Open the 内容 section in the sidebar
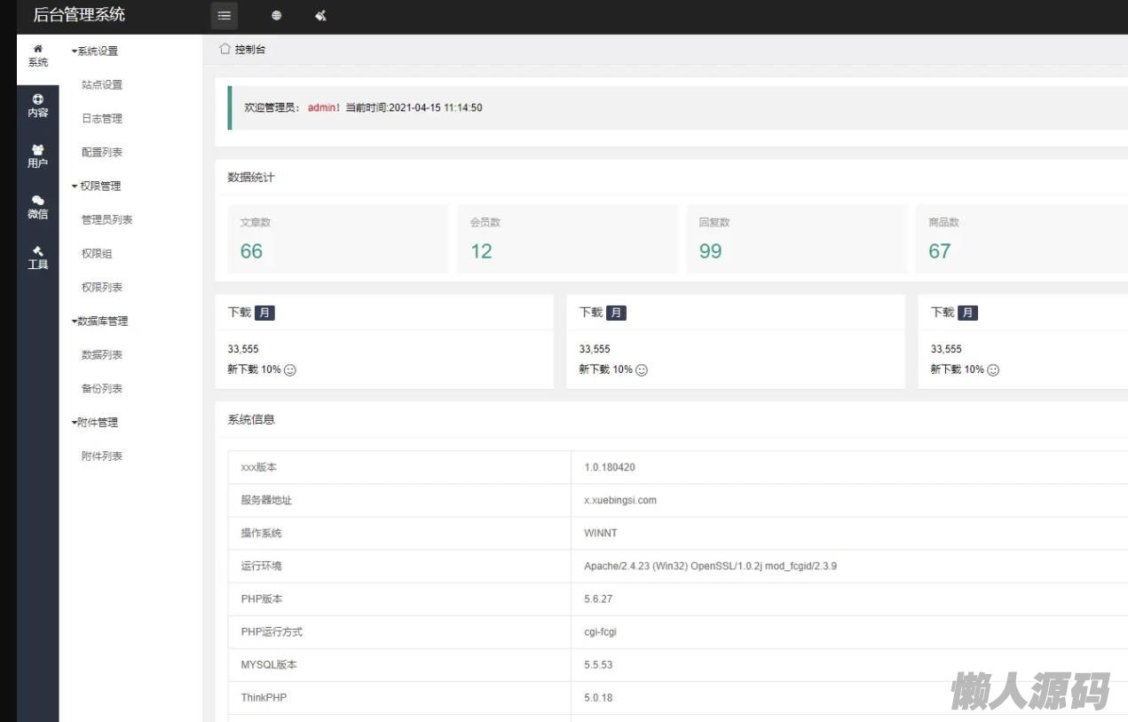 click(x=37, y=107)
